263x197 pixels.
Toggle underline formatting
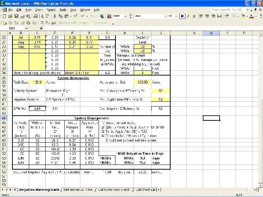click(194, 16)
